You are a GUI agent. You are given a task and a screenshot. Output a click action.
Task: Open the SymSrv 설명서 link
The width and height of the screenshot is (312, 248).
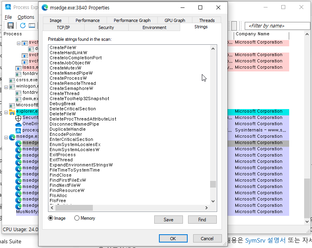point(265,241)
